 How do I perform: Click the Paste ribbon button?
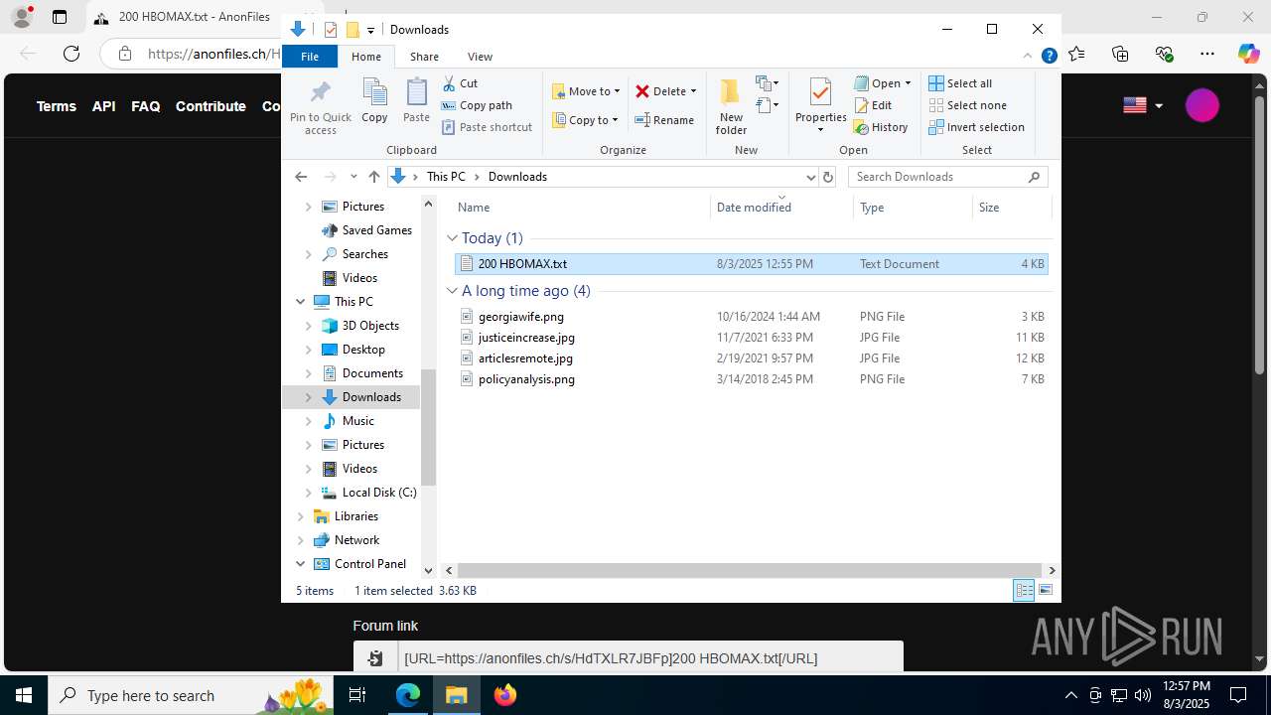[416, 101]
